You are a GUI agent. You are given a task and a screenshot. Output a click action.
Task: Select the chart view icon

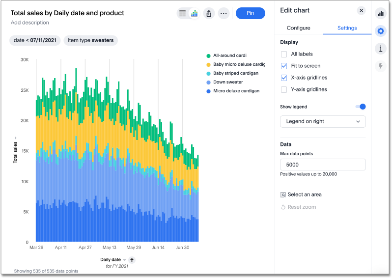[195, 13]
